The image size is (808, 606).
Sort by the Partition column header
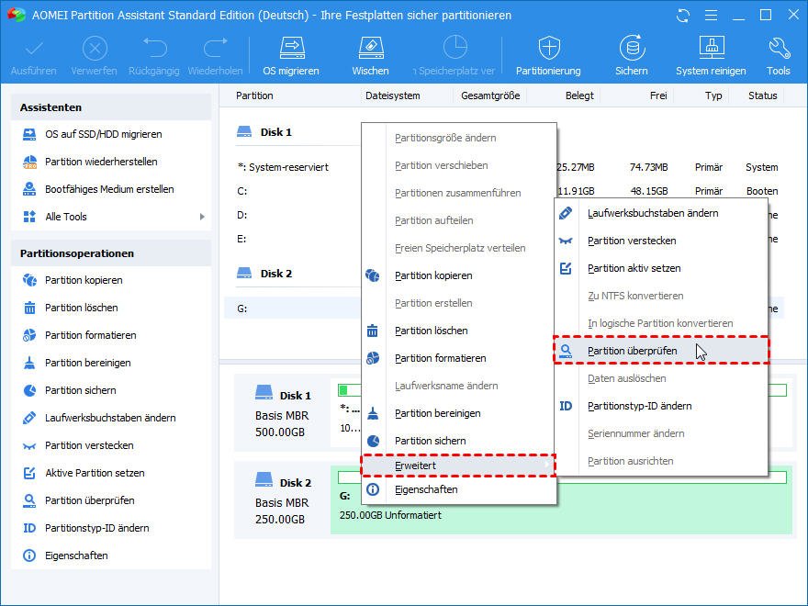pyautogui.click(x=254, y=95)
